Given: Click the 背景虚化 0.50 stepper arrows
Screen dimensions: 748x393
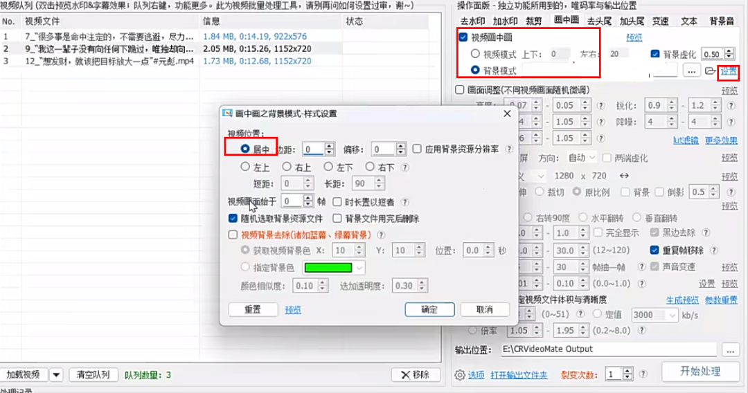Looking at the screenshot, I should (729, 54).
